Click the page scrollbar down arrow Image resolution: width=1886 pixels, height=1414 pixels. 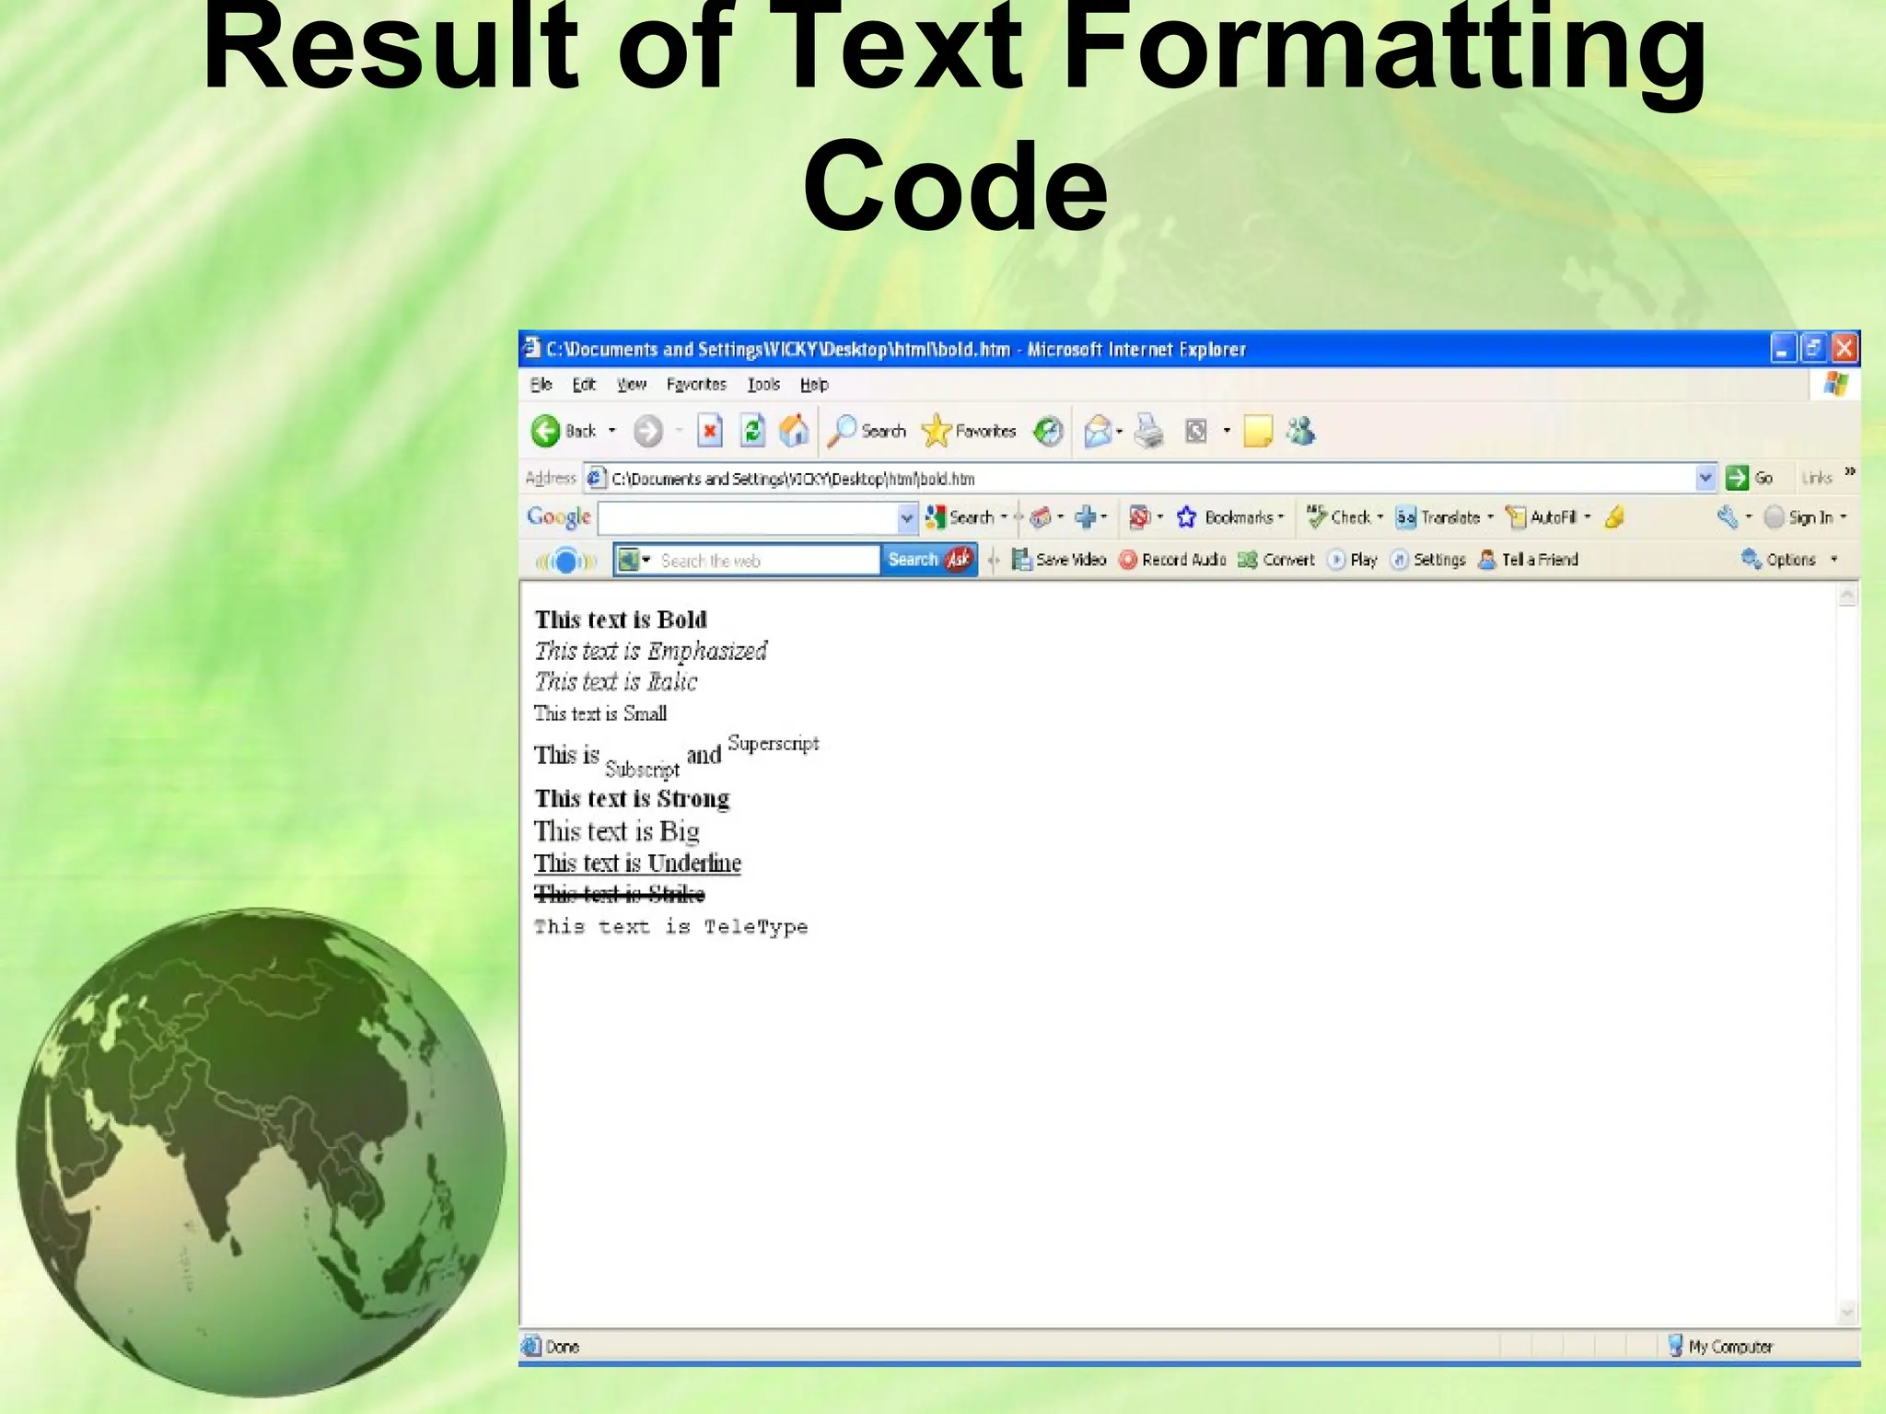1846,1312
